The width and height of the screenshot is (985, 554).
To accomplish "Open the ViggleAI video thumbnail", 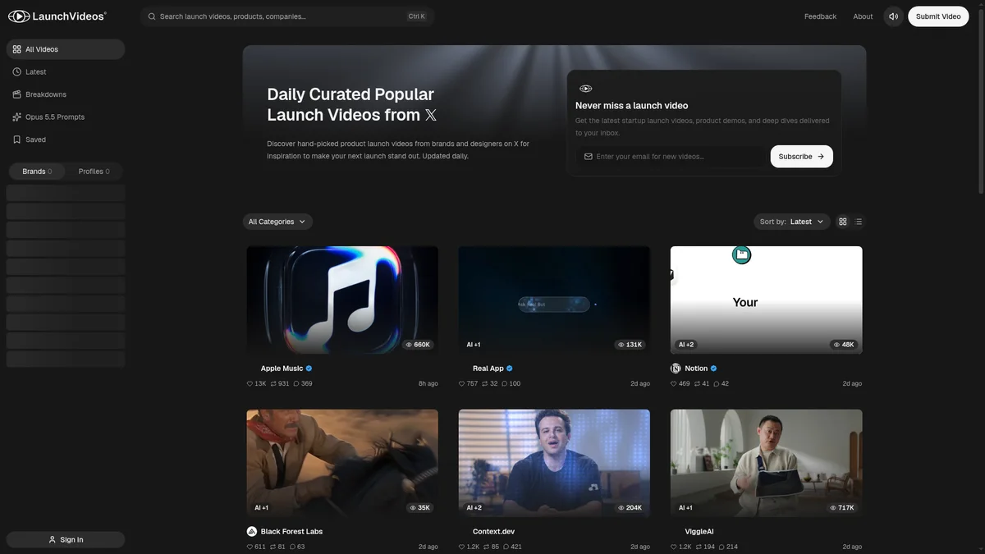I will coord(767,463).
